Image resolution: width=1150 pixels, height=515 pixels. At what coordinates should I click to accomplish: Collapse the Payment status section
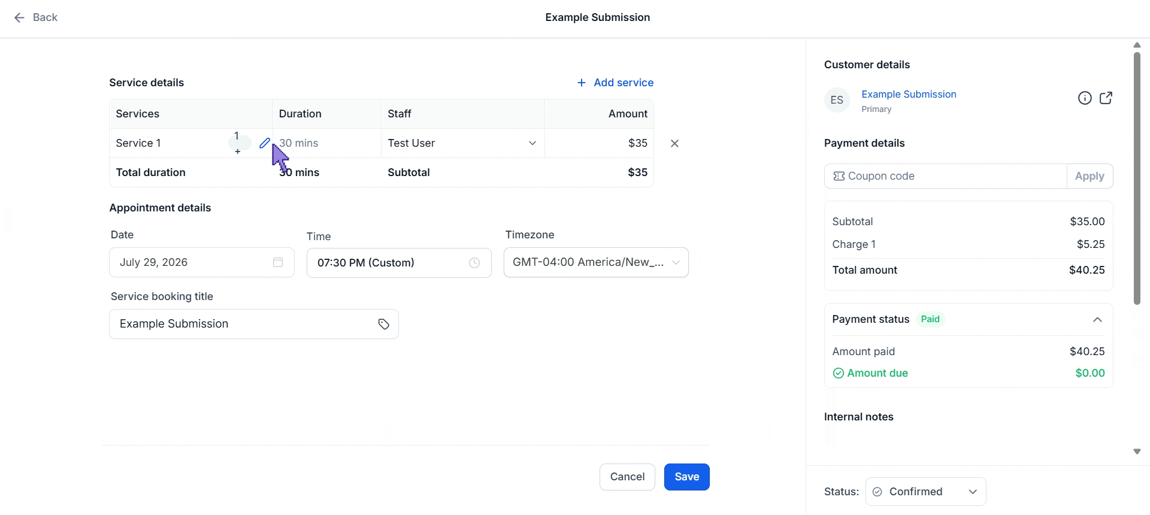1097,320
